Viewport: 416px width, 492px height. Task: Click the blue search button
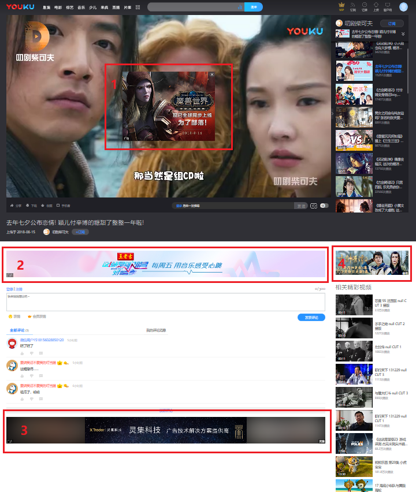(254, 7)
